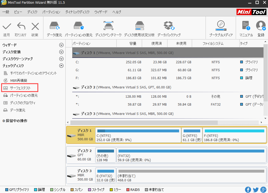Image resolution: width=268 pixels, height=193 pixels.
Task: Sort by 使用済 column header
Action: 155,43
